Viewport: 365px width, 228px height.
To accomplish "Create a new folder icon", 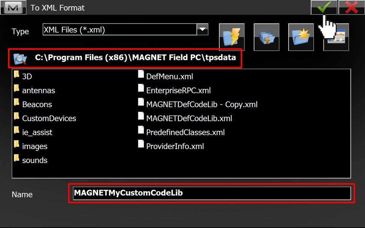I will pos(301,37).
